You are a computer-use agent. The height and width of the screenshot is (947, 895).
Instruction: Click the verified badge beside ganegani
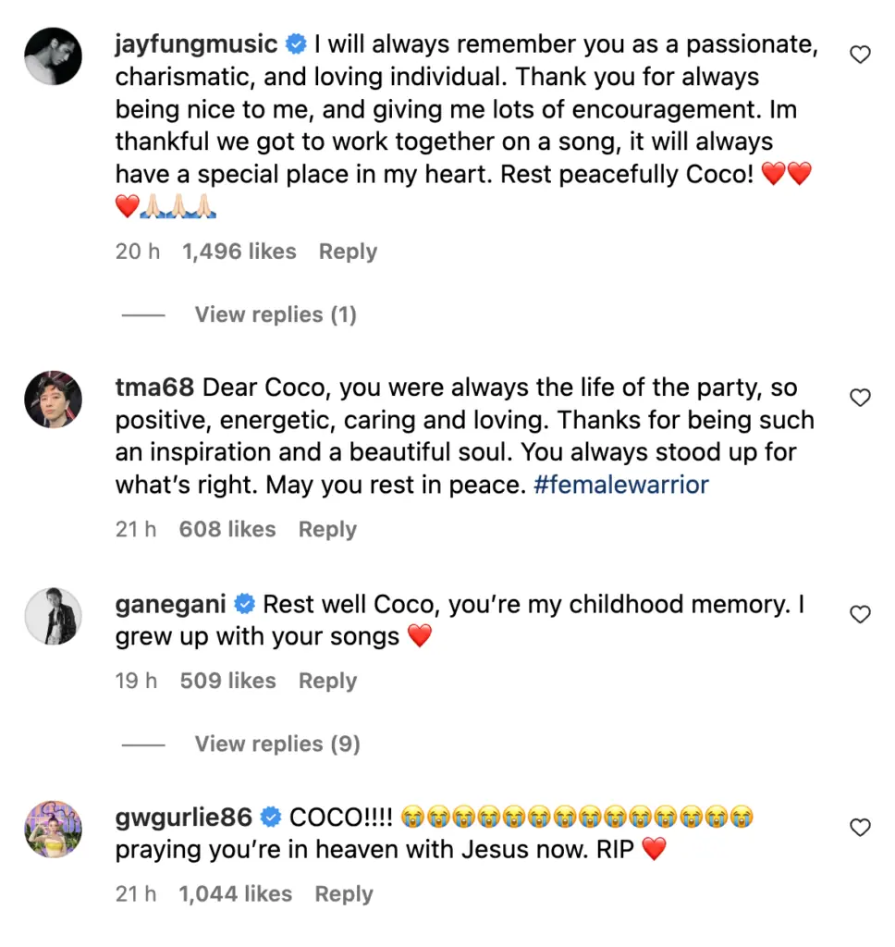[244, 605]
